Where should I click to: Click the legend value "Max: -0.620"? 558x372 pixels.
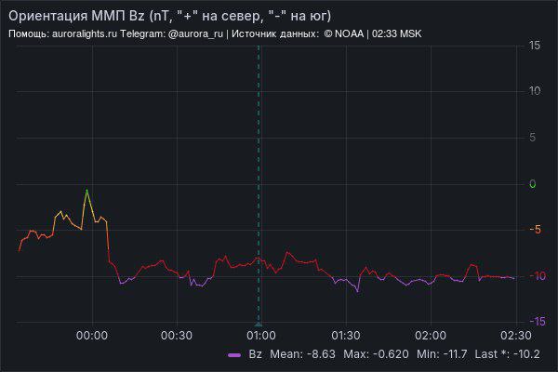pyautogui.click(x=376, y=354)
